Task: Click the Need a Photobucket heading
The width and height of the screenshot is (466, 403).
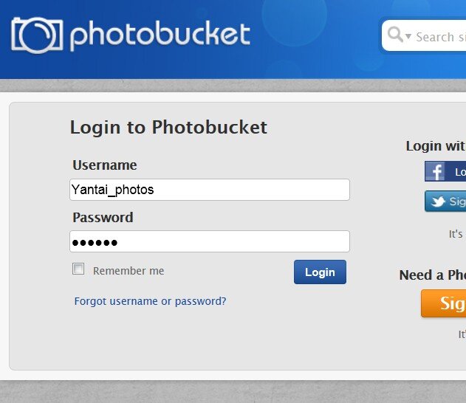Action: [433, 275]
